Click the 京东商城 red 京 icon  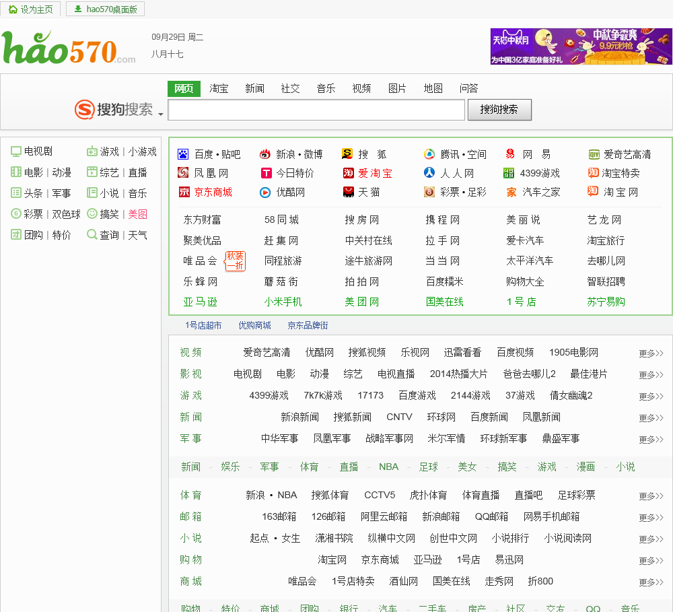click(x=184, y=192)
